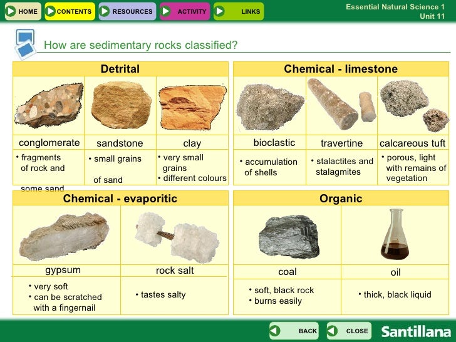Click the 'very small grains' bullet text
Image resolution: width=456 pixels, height=342 pixels.
point(180,163)
